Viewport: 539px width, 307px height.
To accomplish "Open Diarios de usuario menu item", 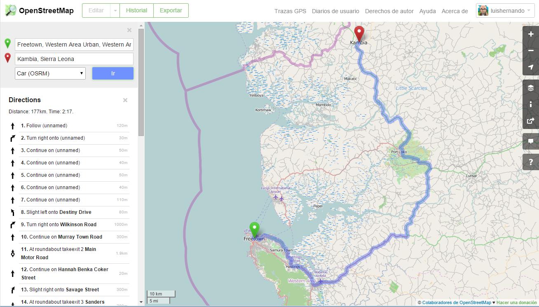I will (x=335, y=11).
